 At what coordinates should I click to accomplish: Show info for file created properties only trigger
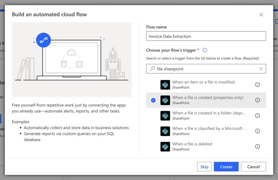coord(257,100)
